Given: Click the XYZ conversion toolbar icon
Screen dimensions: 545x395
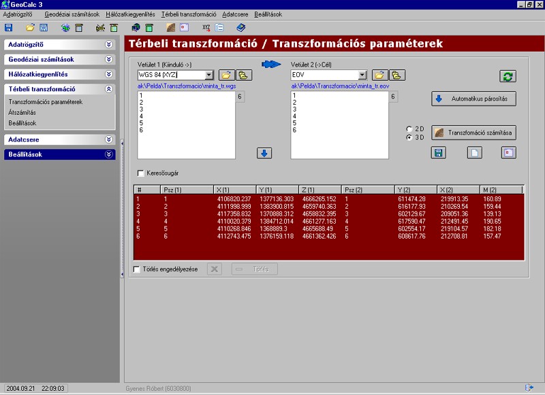Looking at the screenshot, I should pos(206,28).
